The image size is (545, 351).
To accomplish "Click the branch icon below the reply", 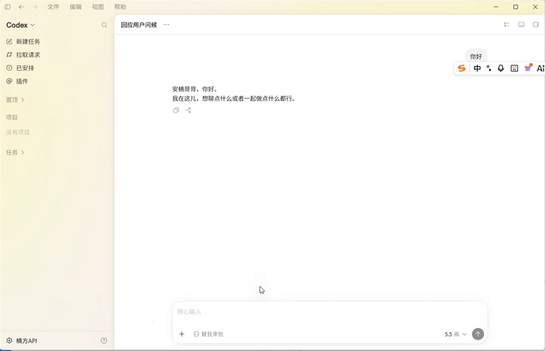I will click(188, 111).
